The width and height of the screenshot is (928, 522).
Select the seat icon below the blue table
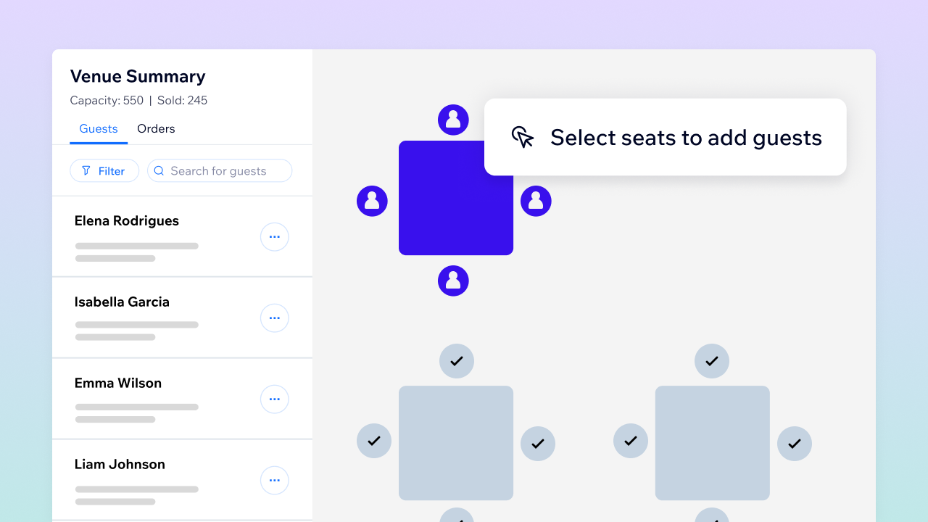pyautogui.click(x=453, y=281)
